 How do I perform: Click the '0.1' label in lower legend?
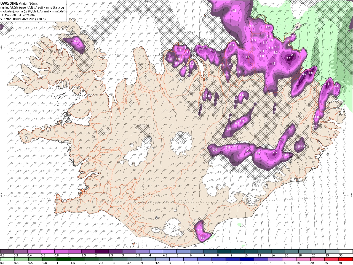[x=2, y=263]
